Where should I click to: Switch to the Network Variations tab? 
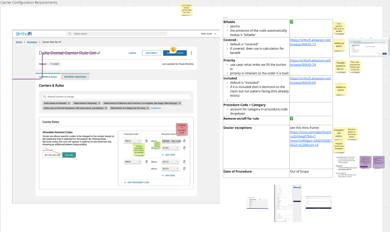click(x=75, y=77)
